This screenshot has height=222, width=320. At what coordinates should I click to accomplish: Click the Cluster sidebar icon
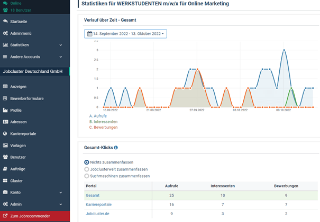tap(5, 181)
